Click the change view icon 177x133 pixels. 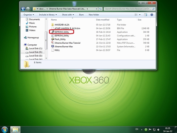pyautogui.click(x=136, y=15)
